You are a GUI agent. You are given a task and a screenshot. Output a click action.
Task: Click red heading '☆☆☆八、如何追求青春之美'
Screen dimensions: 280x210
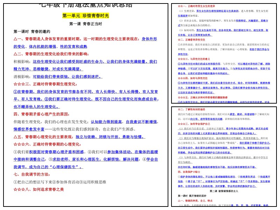(39, 189)
